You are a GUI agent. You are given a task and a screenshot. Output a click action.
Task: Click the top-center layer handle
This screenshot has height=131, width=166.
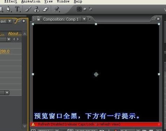pos(96,24)
